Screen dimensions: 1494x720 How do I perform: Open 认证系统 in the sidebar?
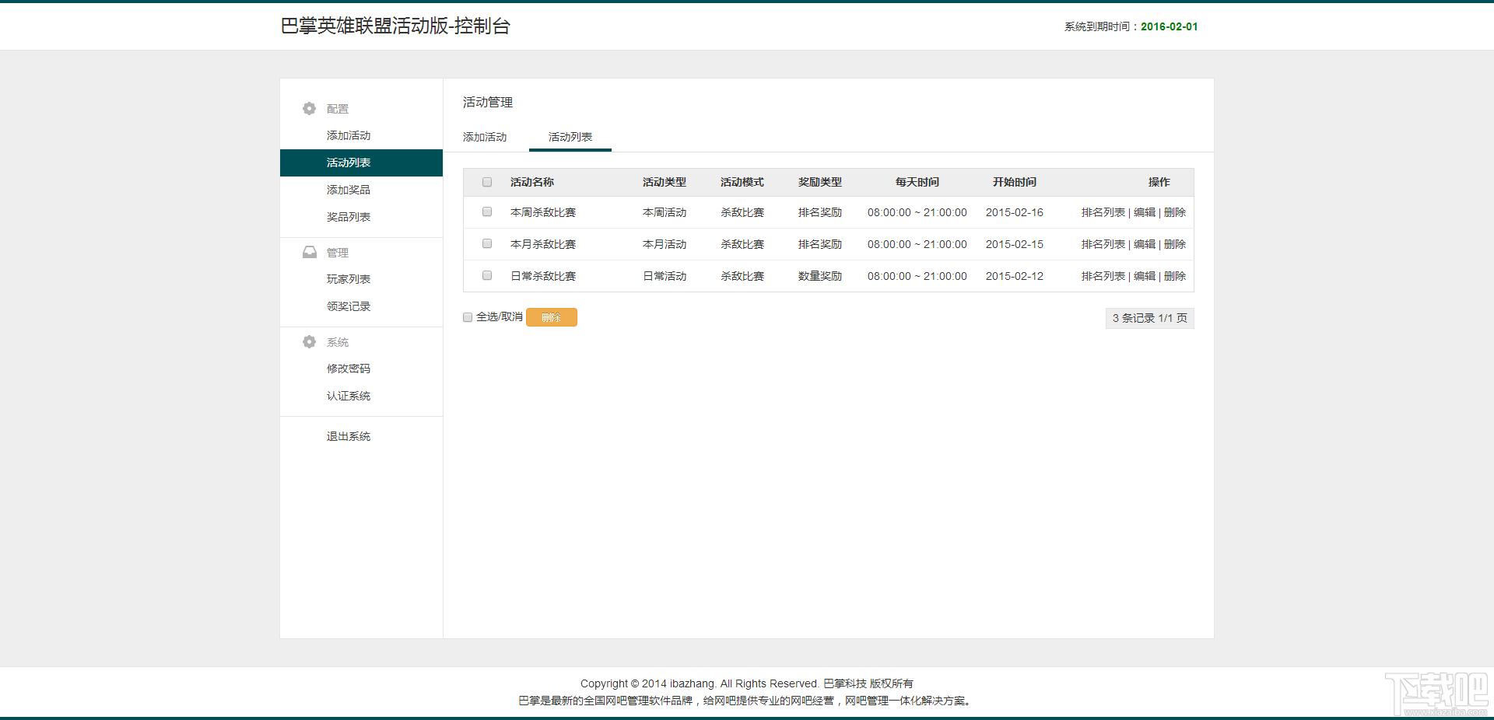pyautogui.click(x=349, y=396)
